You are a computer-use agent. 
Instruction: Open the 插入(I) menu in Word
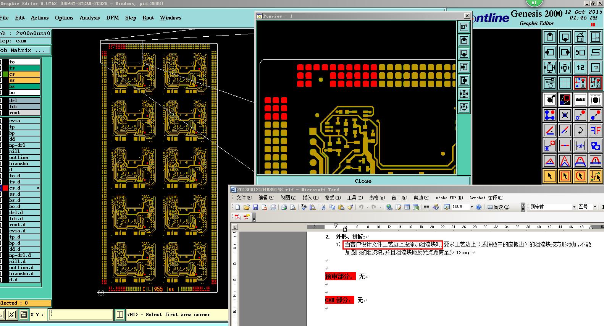tap(310, 198)
